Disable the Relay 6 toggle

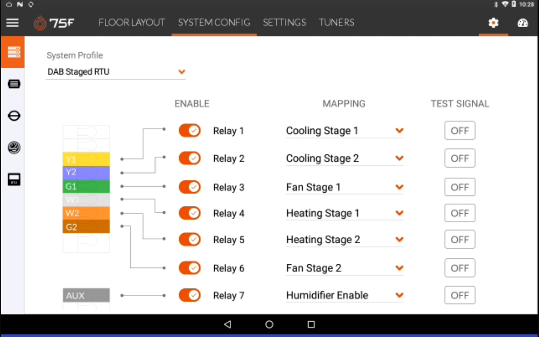pyautogui.click(x=190, y=268)
